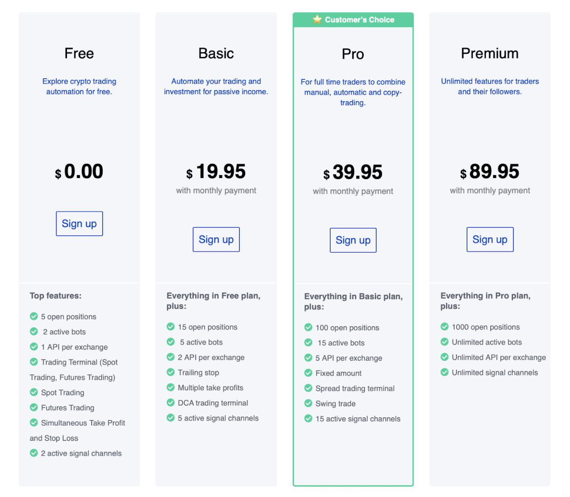
Task: Click checkmark icon beside Swing trade
Action: [x=308, y=403]
